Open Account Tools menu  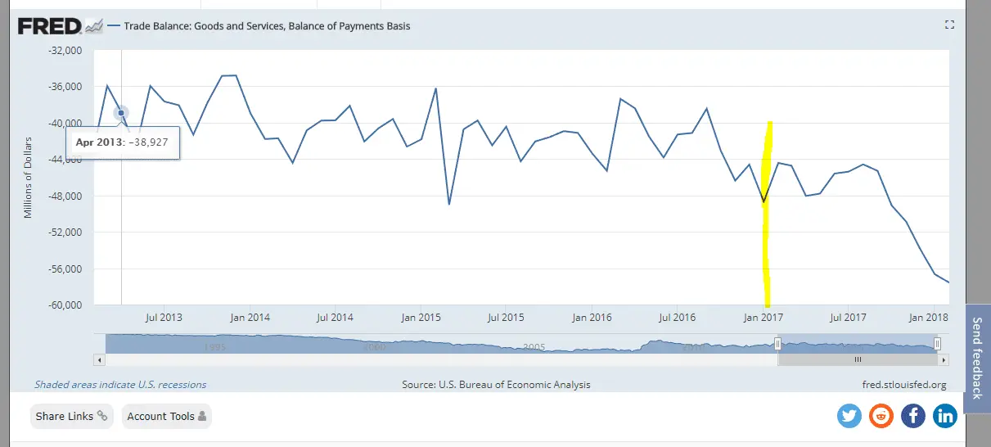pos(167,416)
